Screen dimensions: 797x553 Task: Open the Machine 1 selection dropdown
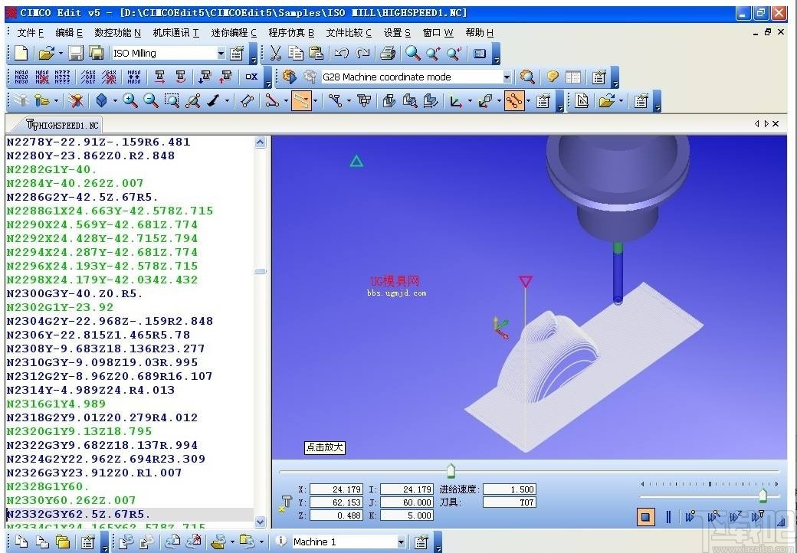point(401,542)
